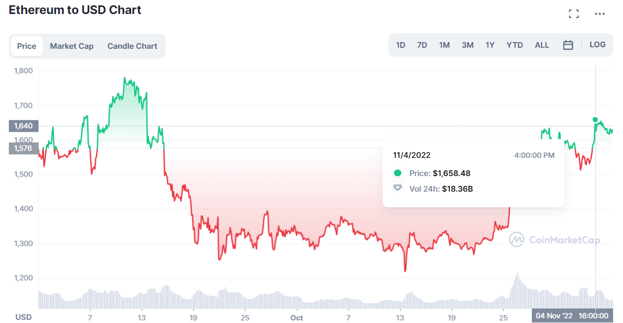This screenshot has height=323, width=623.
Task: Select the ALL timeframe option
Action: pos(542,45)
